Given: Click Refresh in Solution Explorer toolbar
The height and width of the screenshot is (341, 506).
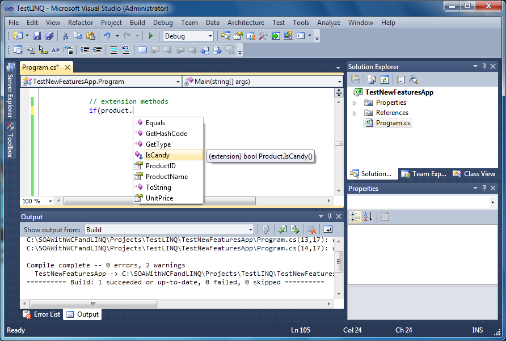Looking at the screenshot, I should pos(385,80).
